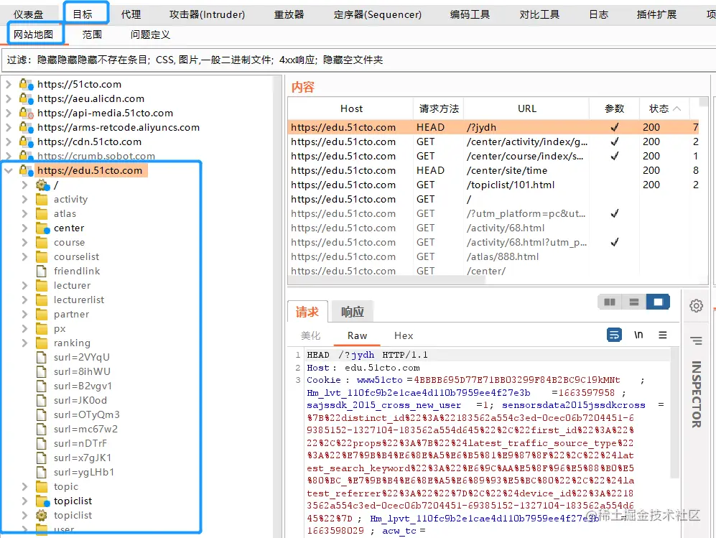The image size is (716, 538).
Task: Click the atlas folder icon
Action: click(42, 214)
